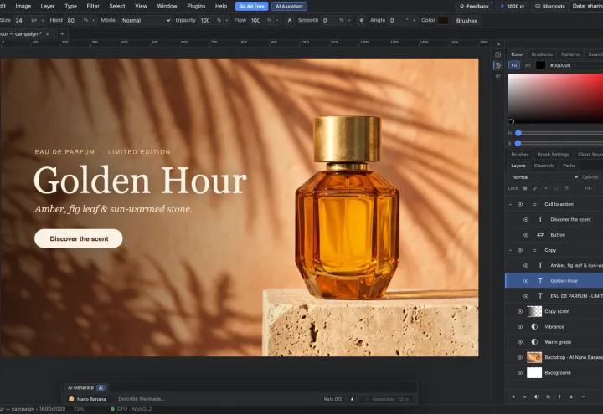This screenshot has width=603, height=414.
Task: Click the text type icon of Golden Hour layer
Action: pyautogui.click(x=540, y=281)
